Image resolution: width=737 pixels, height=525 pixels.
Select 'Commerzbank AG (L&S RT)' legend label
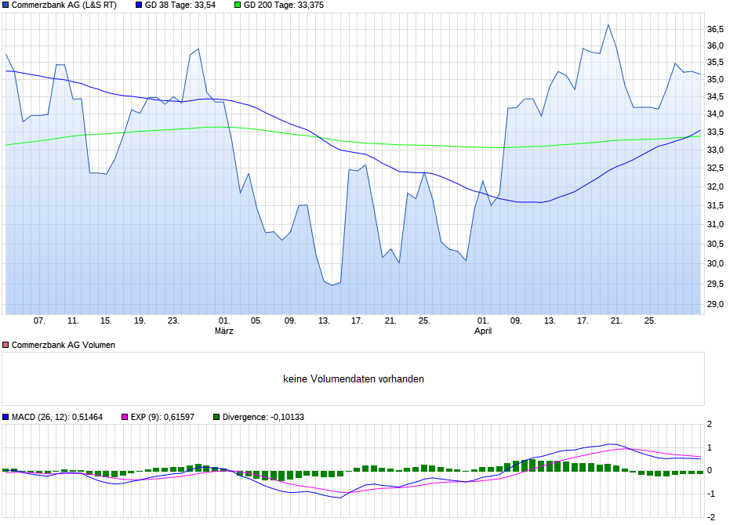[x=64, y=5]
